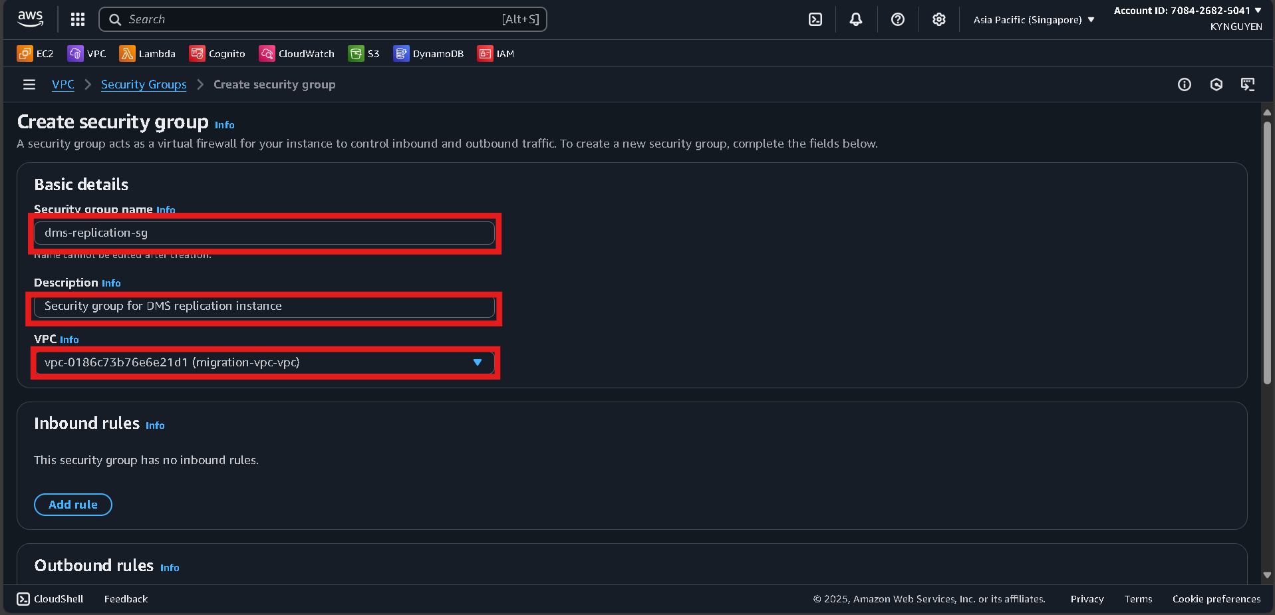1275x615 pixels.
Task: Click inside the search bar
Action: (323, 19)
